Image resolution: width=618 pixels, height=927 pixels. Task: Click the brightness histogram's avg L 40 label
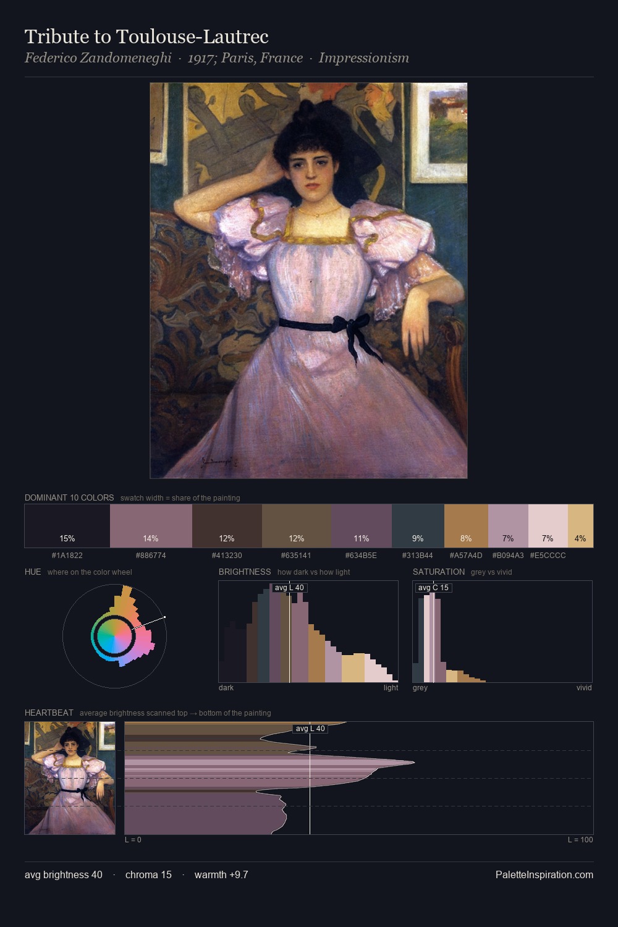(x=289, y=588)
